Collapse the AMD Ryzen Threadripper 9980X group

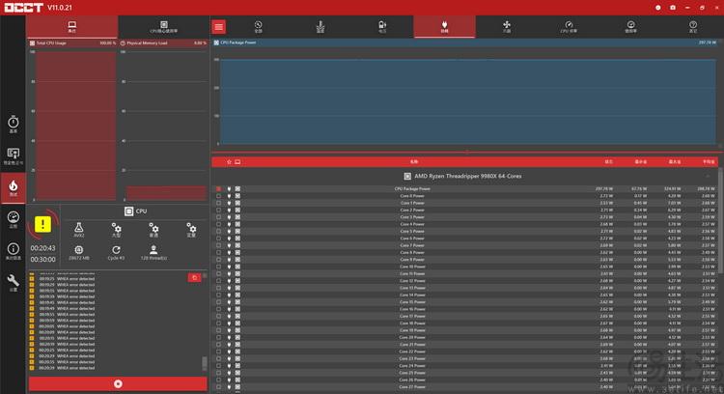[708, 176]
